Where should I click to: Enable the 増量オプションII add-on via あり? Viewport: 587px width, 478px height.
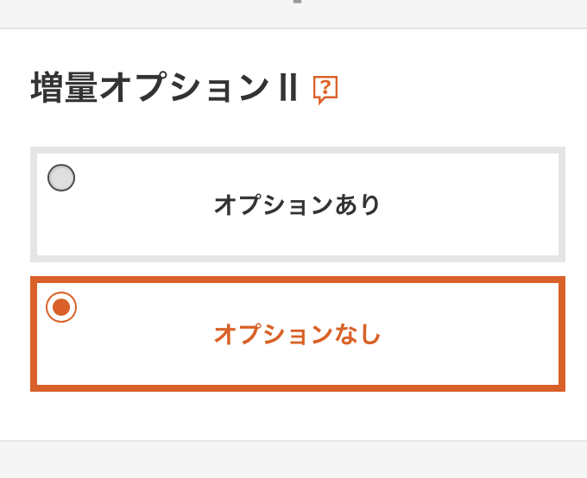coord(61,178)
